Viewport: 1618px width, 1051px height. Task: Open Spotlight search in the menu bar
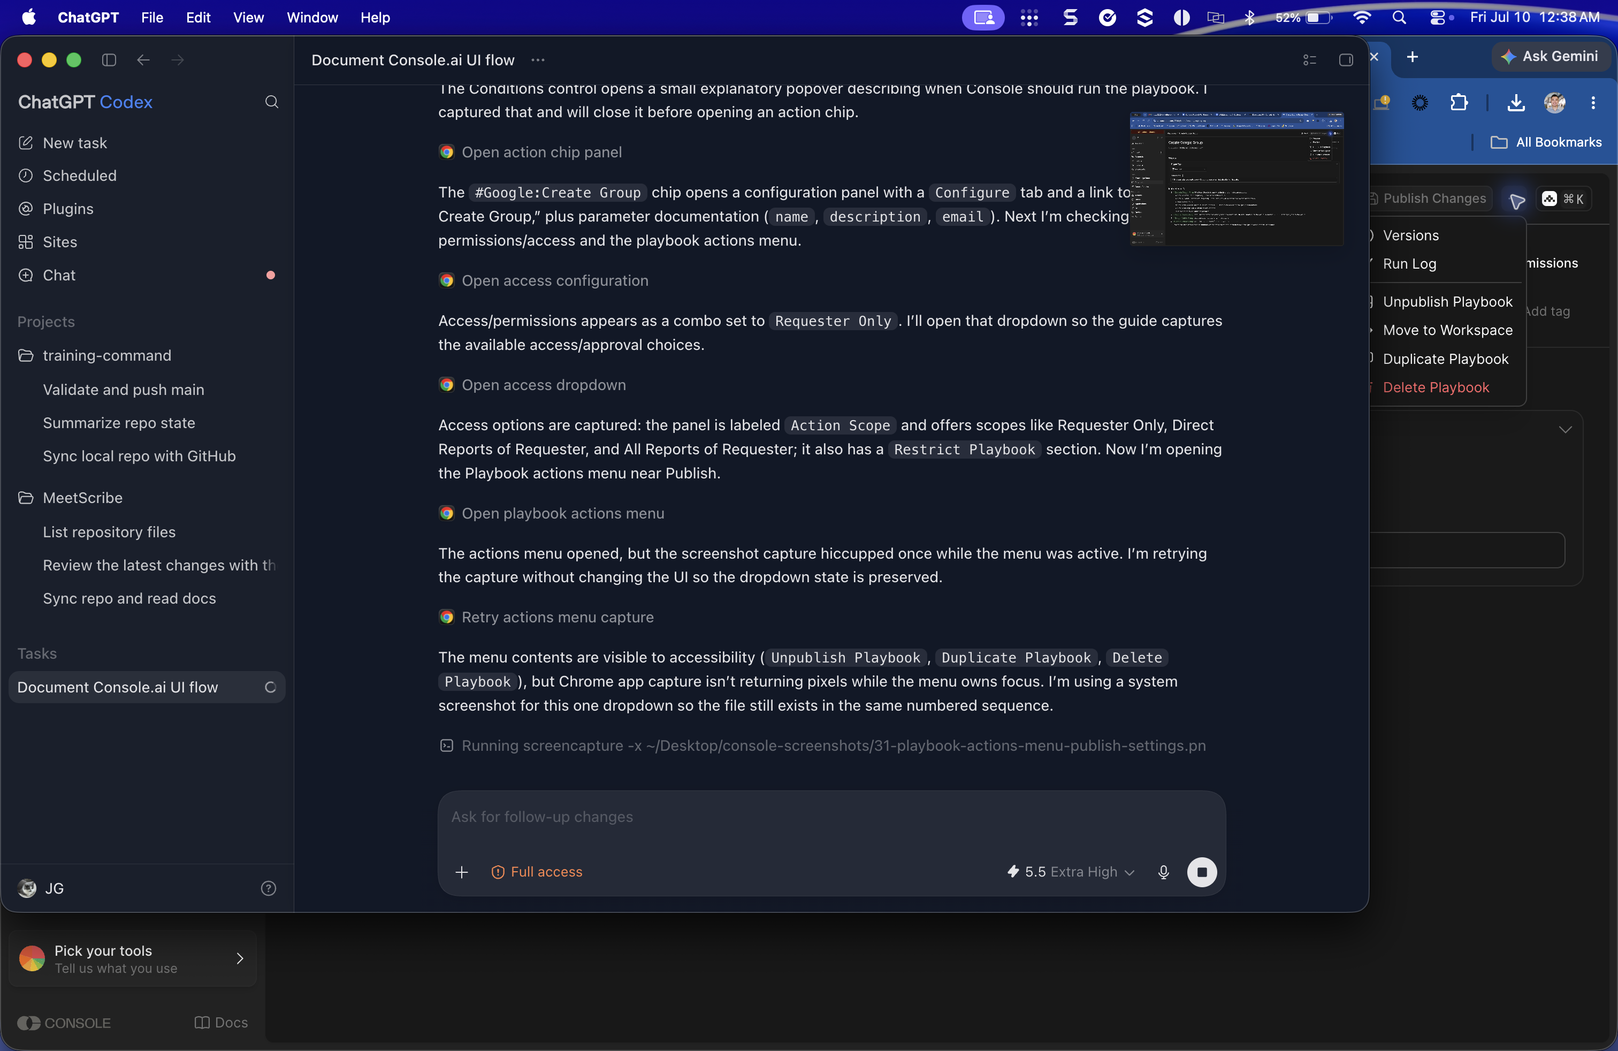point(1399,18)
